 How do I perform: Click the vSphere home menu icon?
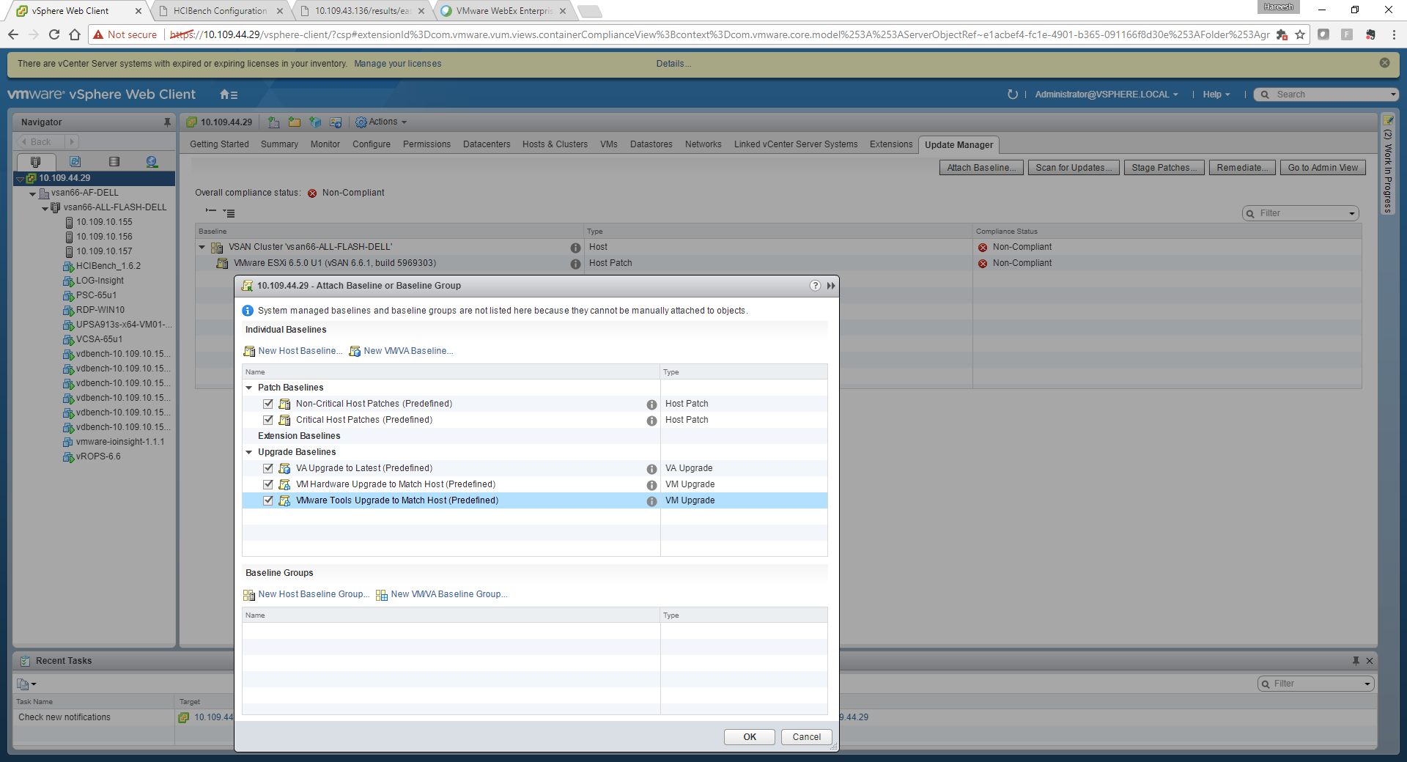pyautogui.click(x=229, y=95)
